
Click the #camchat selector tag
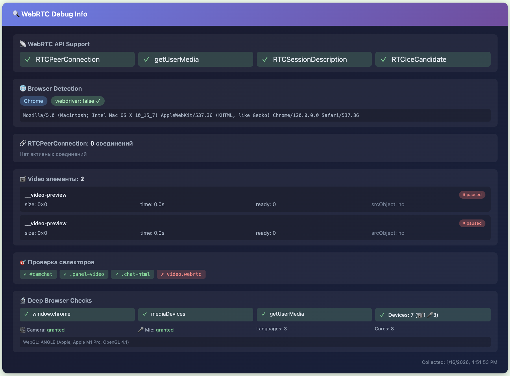pos(38,274)
